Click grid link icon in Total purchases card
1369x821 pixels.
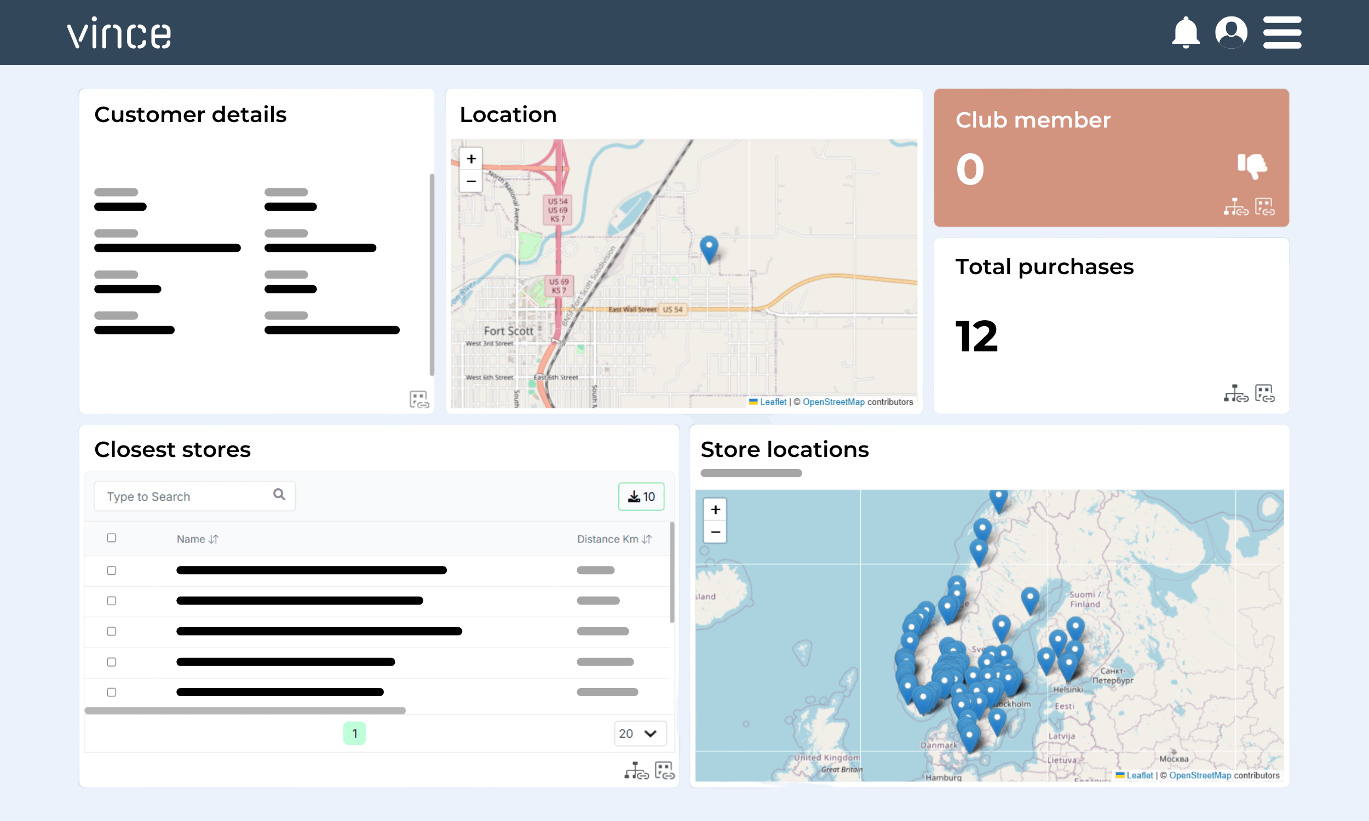[x=1264, y=394]
